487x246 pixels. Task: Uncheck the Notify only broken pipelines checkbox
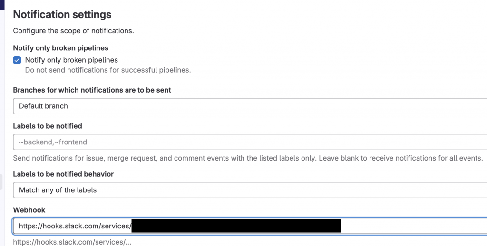(x=17, y=60)
